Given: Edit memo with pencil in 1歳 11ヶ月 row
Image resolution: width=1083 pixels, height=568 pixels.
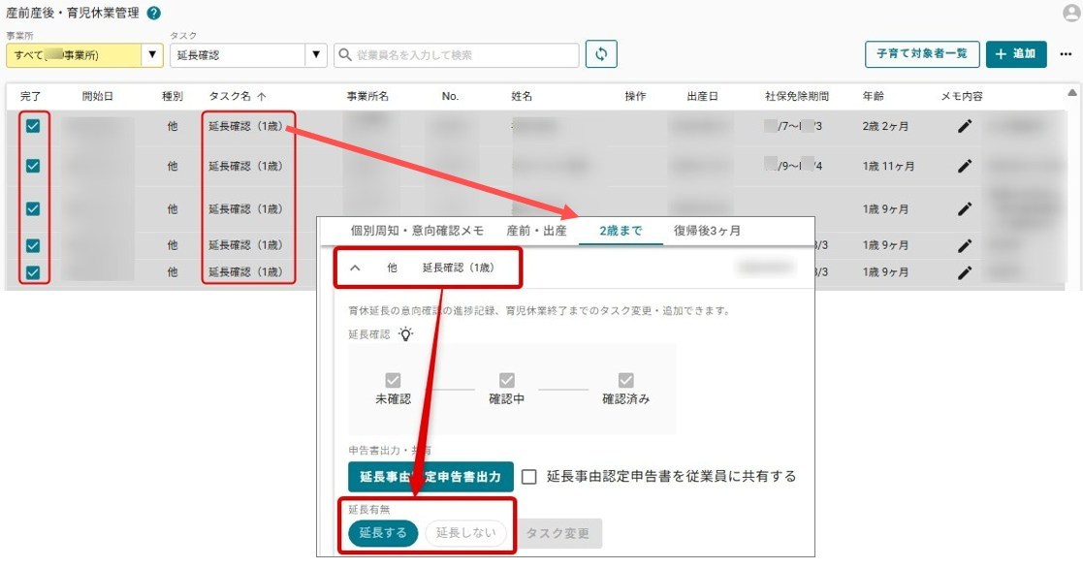Looking at the screenshot, I should pyautogui.click(x=965, y=166).
